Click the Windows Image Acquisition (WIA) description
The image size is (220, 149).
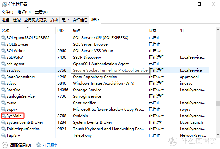(103, 83)
